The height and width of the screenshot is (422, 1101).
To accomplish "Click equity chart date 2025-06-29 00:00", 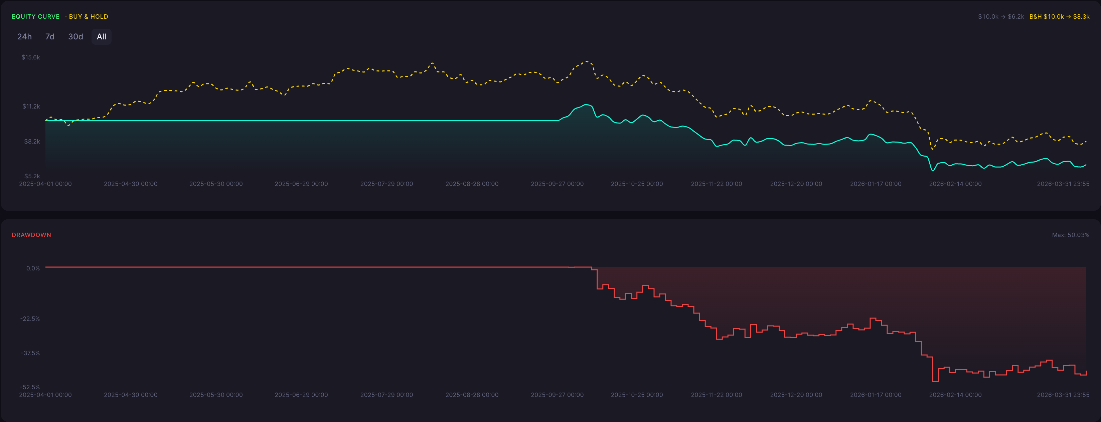I will click(301, 184).
